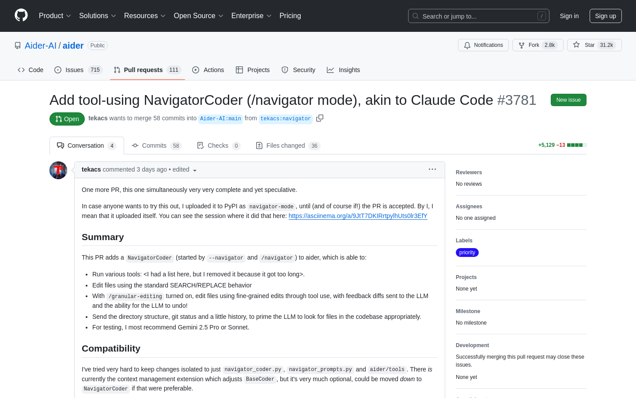Screen dimensions: 636x398
Task: Click the priority label badge
Action: point(467,253)
